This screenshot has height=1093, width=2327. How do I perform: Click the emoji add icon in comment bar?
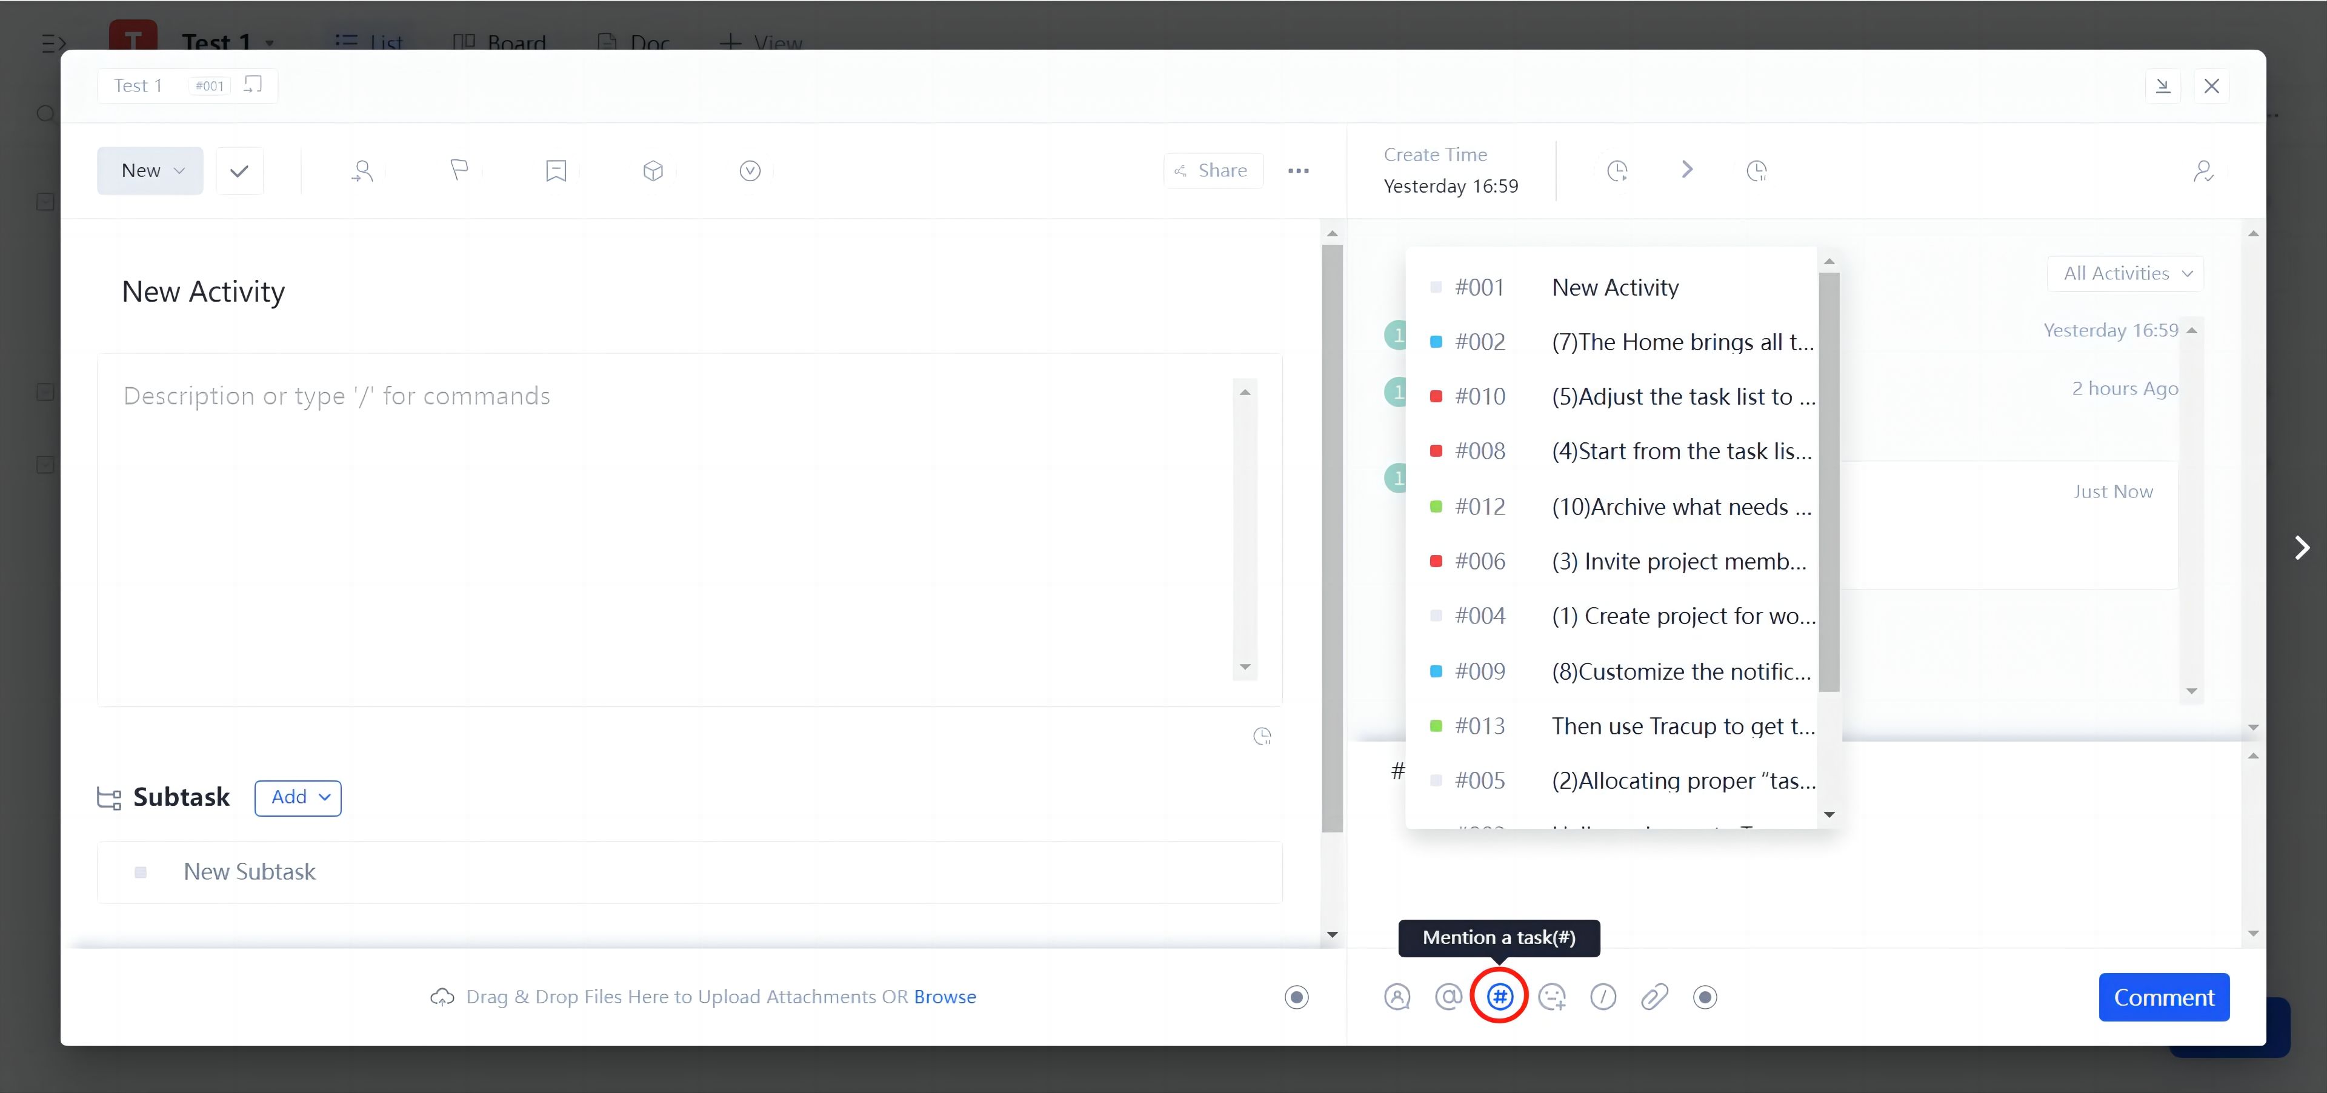[x=1552, y=997]
